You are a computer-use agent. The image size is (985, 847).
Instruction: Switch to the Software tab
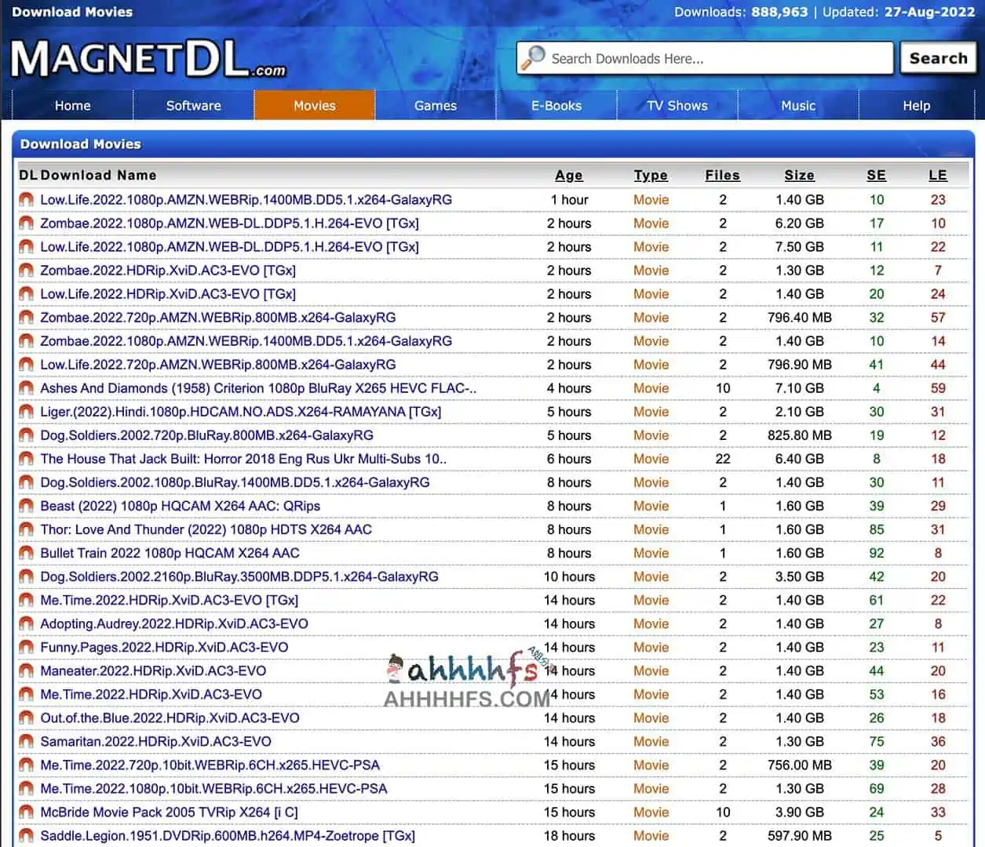pos(193,106)
